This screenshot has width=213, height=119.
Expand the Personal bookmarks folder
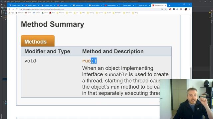[61, 13]
